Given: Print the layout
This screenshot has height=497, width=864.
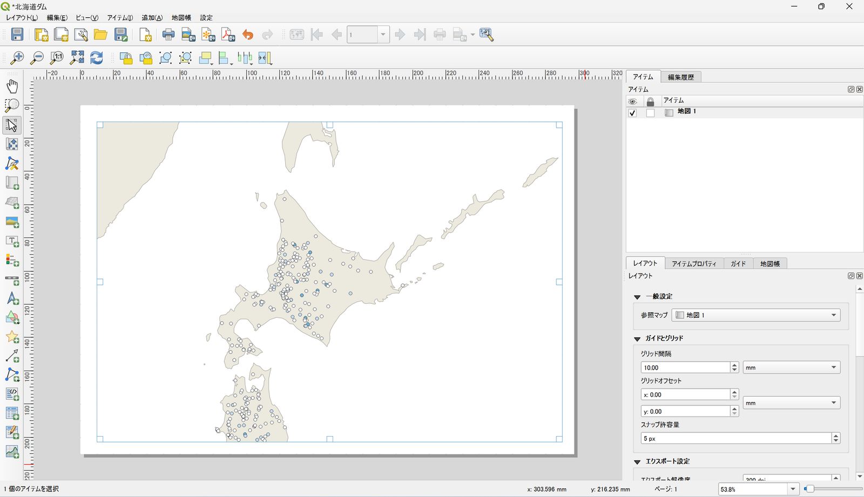Looking at the screenshot, I should pyautogui.click(x=168, y=35).
